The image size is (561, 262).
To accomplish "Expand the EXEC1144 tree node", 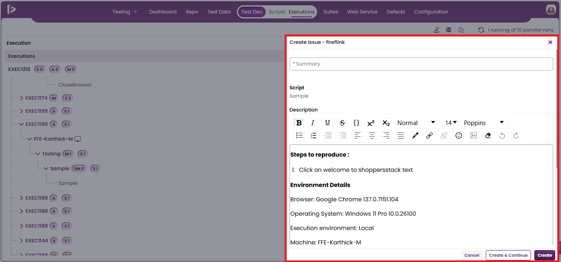I will click(x=21, y=241).
